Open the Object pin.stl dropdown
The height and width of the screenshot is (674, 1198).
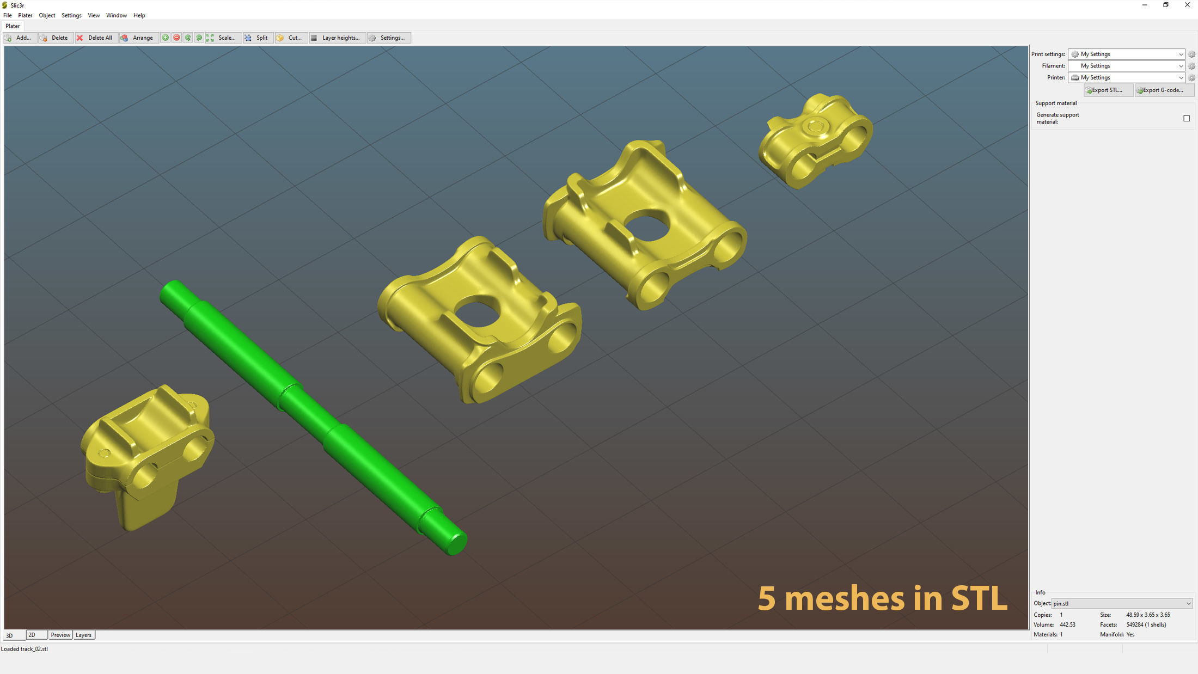pos(1122,603)
